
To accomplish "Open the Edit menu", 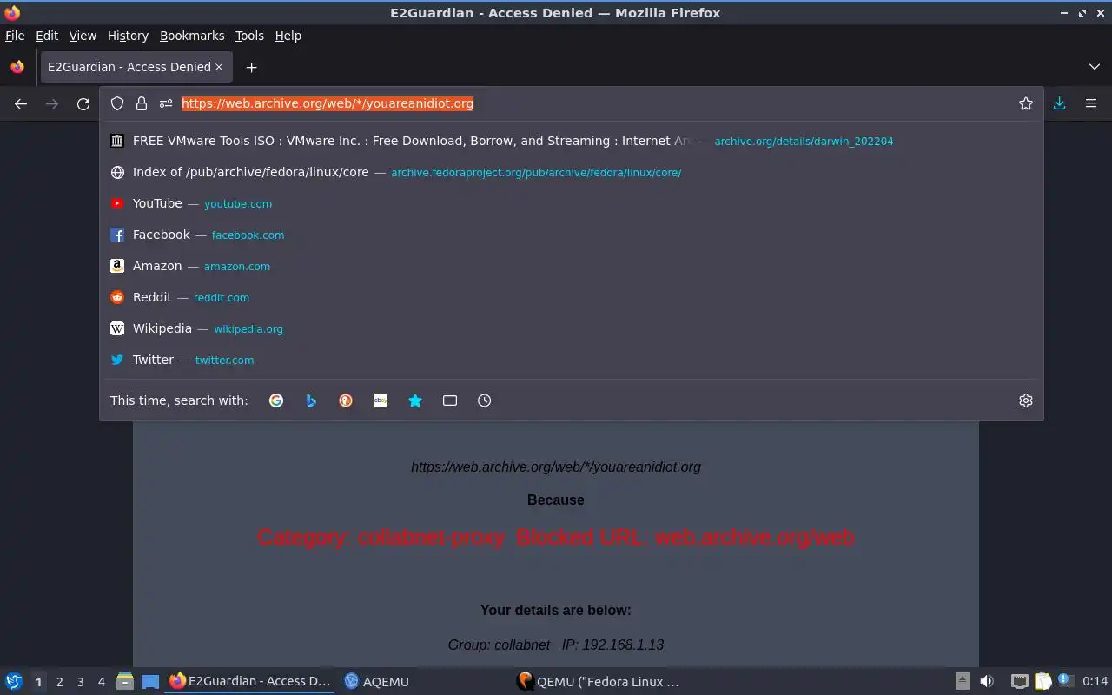I will coord(47,36).
